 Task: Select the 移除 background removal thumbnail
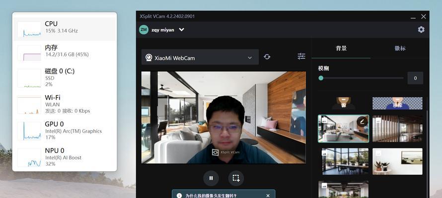coord(397,103)
